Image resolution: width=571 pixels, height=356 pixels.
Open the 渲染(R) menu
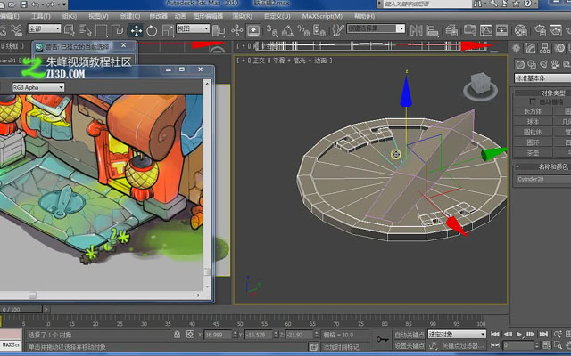pyautogui.click(x=242, y=16)
